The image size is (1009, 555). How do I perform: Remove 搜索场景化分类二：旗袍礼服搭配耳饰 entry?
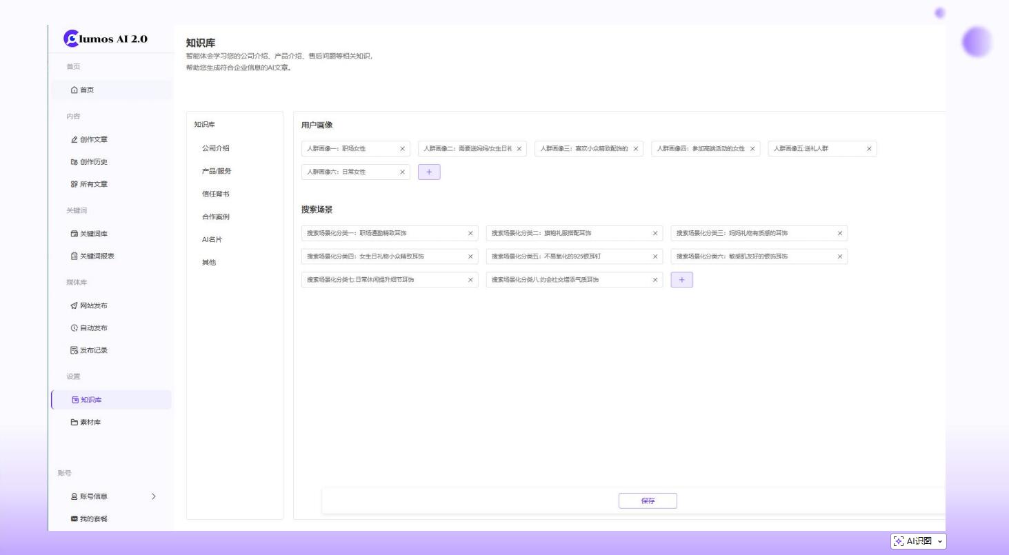tap(655, 234)
